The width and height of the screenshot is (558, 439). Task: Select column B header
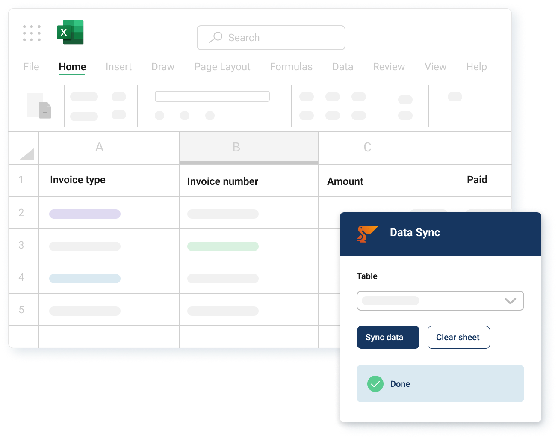coord(248,148)
